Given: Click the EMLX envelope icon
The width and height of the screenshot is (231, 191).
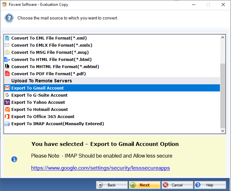Looking at the screenshot, I should 7,45.
